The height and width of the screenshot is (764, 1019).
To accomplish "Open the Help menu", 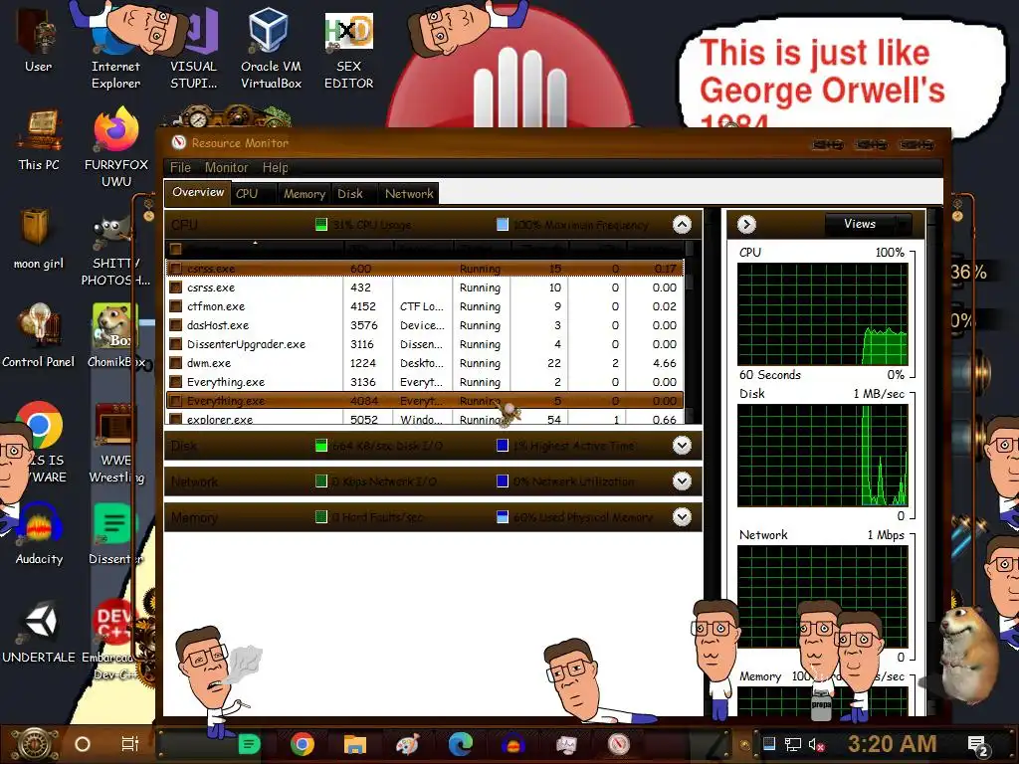I will [275, 167].
